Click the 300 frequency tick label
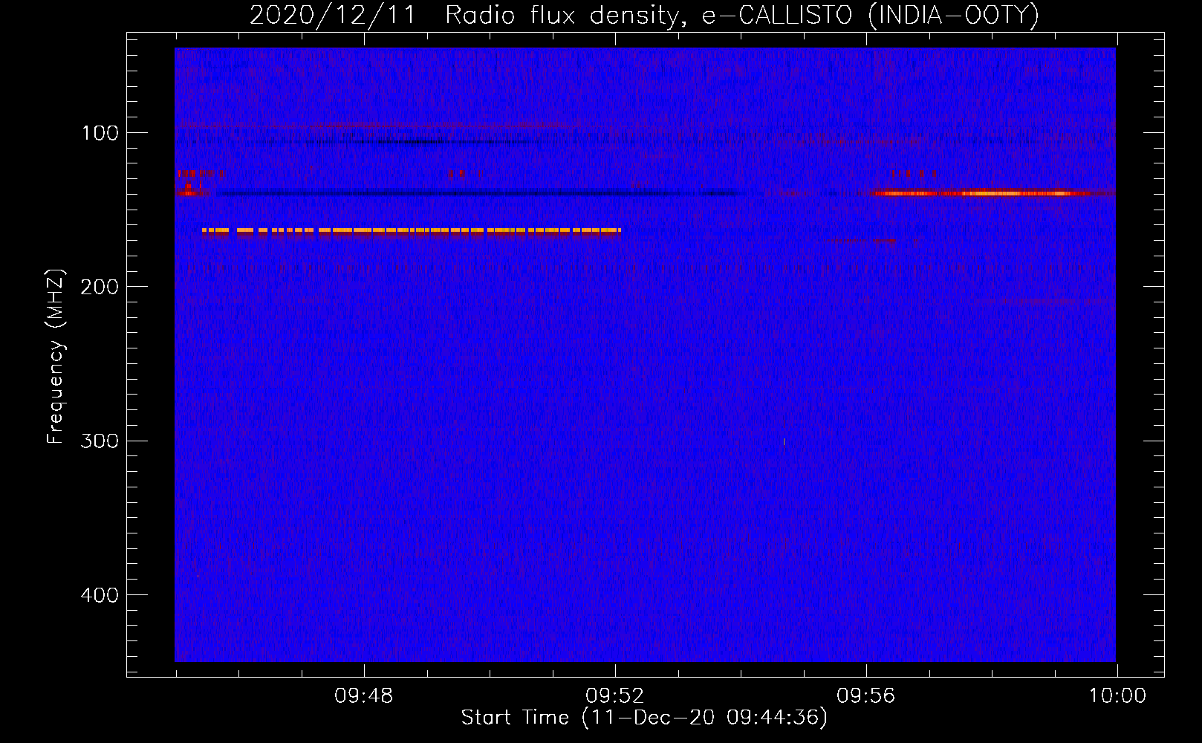Image resolution: width=1202 pixels, height=743 pixels. click(100, 441)
